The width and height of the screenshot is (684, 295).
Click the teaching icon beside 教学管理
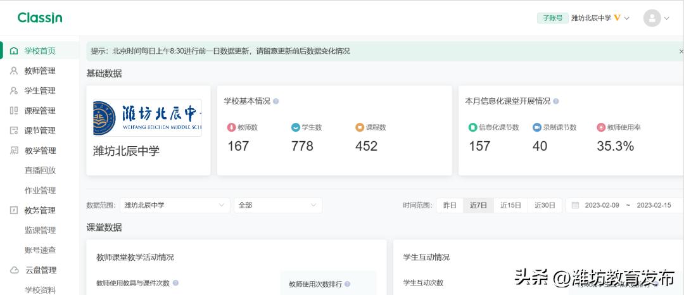tap(14, 150)
